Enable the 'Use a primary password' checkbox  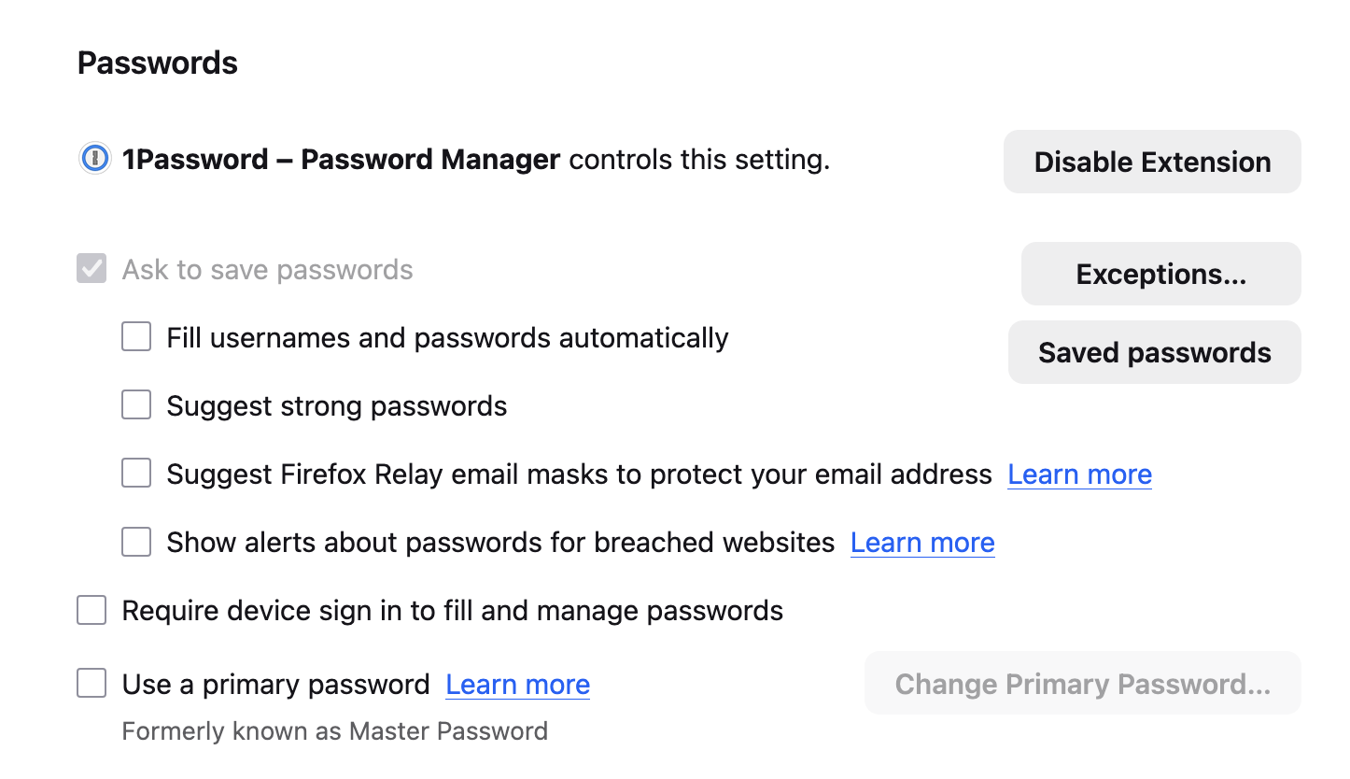click(x=91, y=684)
